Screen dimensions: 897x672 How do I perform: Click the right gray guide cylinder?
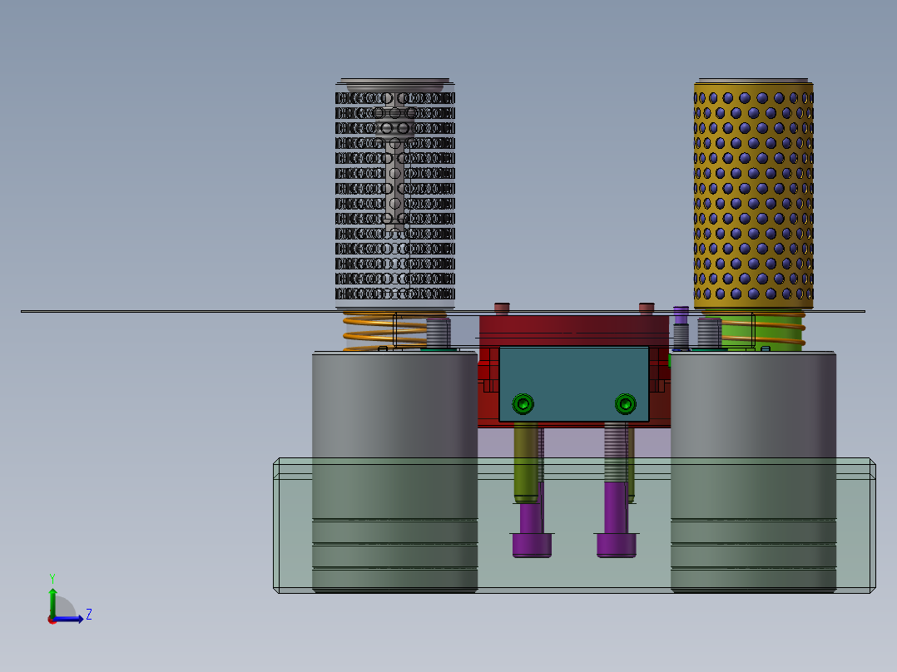click(x=753, y=472)
